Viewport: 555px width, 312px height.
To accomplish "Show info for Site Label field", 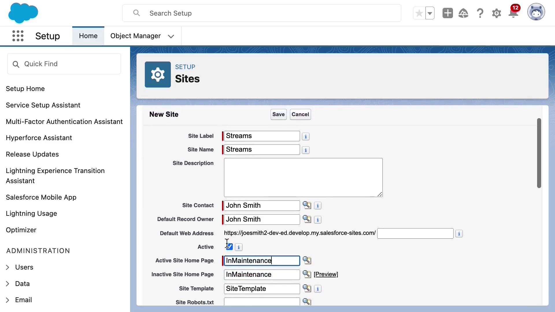I will (x=306, y=136).
